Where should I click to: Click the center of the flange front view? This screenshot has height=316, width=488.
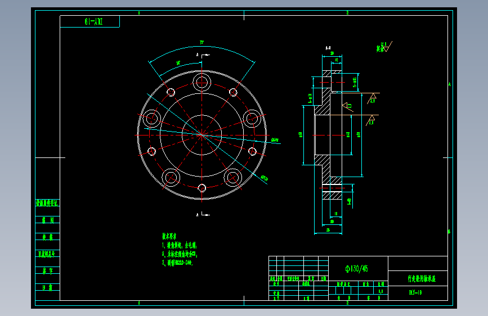pyautogui.click(x=202, y=135)
